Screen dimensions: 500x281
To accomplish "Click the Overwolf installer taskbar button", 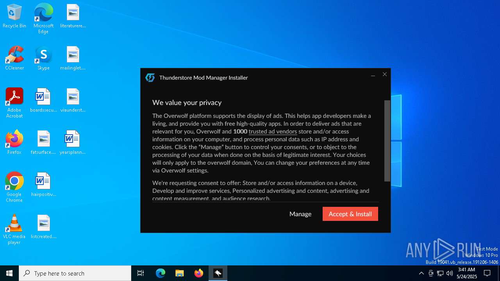I will 218,273.
